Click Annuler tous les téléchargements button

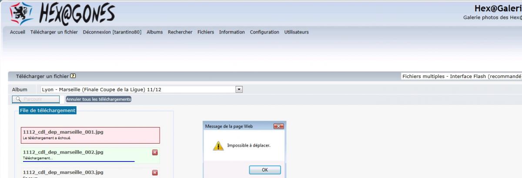[x=98, y=99]
